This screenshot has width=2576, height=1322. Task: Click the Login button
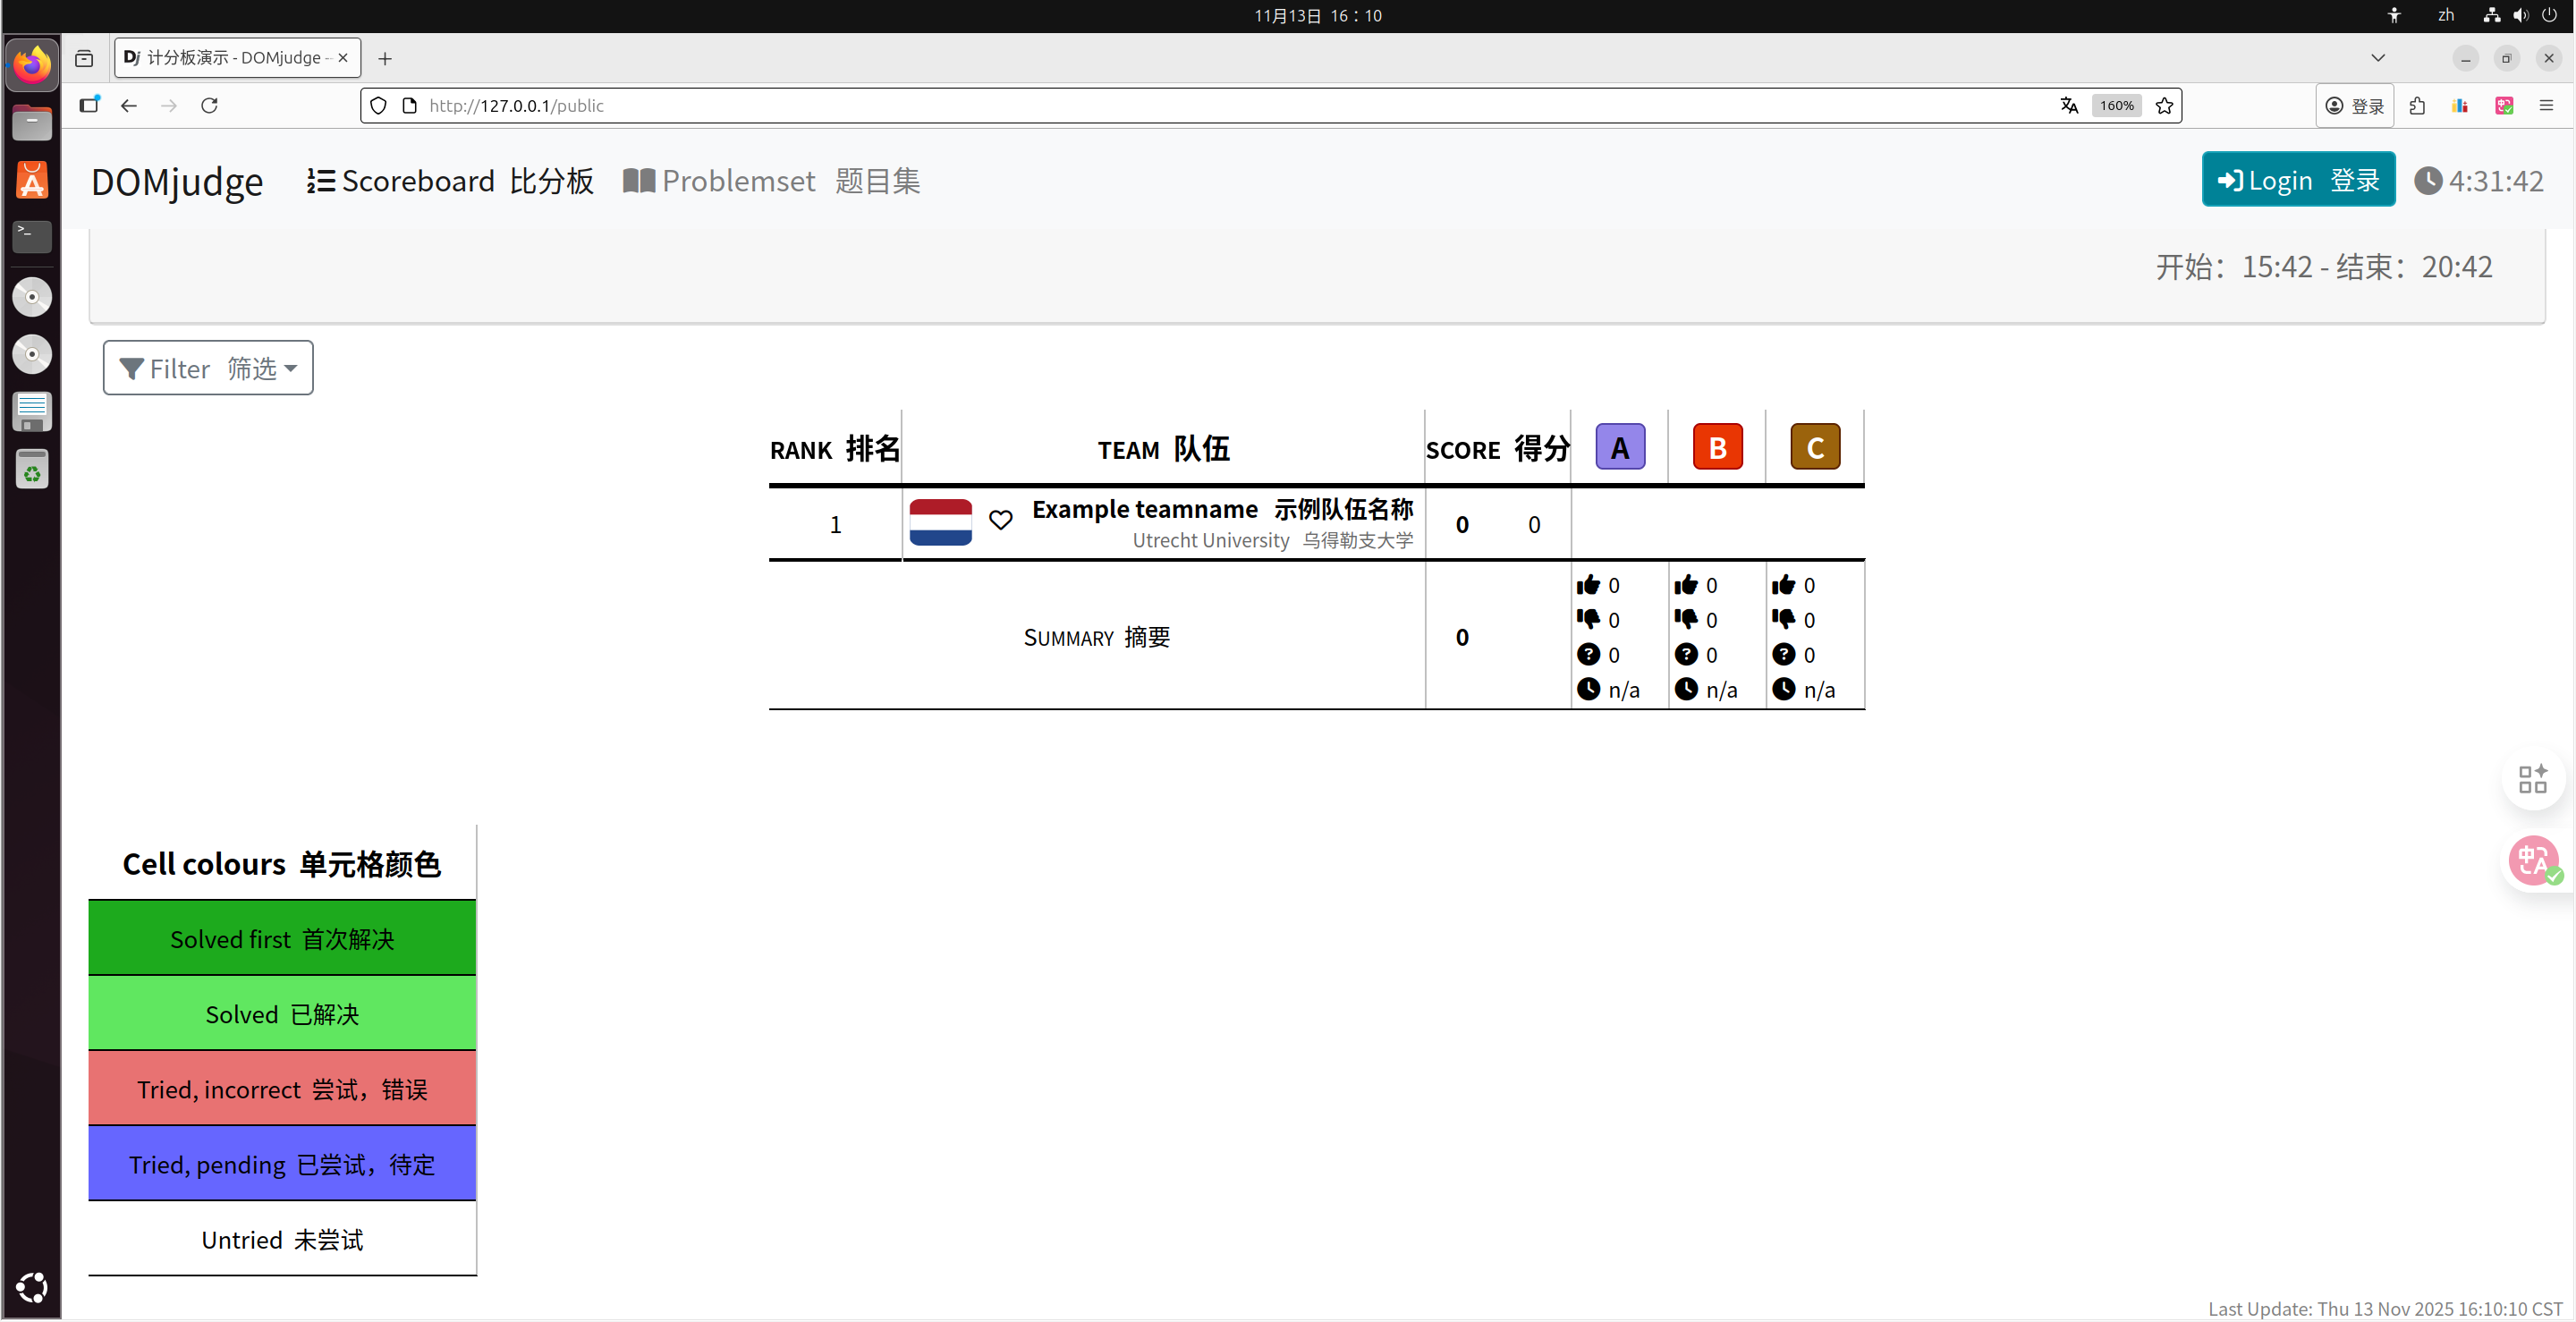click(x=2297, y=180)
